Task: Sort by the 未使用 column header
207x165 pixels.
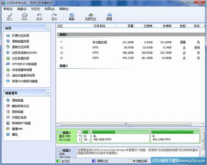Action: [163, 26]
